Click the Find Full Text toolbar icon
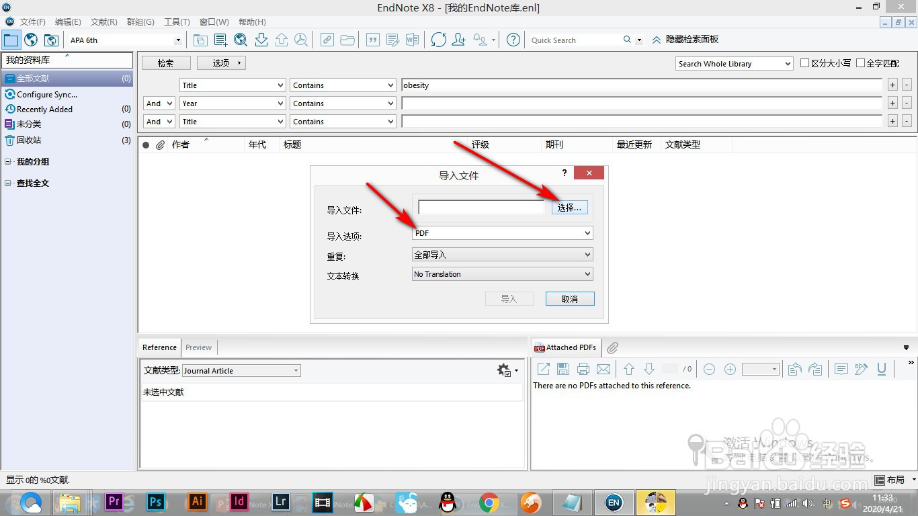 pyautogui.click(x=301, y=40)
